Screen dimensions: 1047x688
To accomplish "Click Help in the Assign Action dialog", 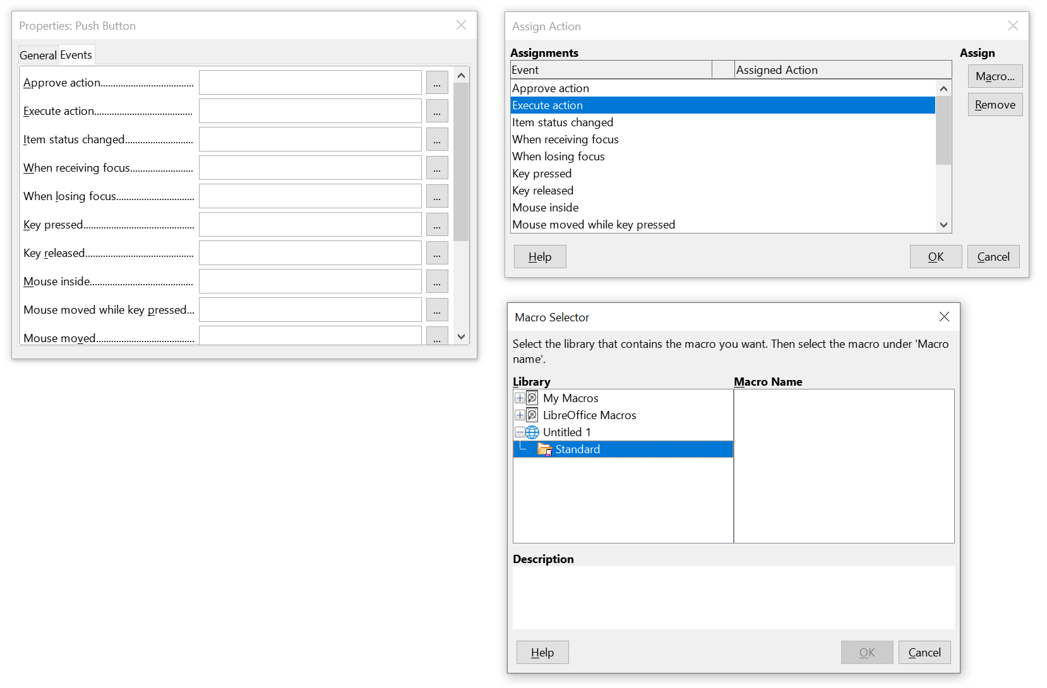I will tap(540, 257).
